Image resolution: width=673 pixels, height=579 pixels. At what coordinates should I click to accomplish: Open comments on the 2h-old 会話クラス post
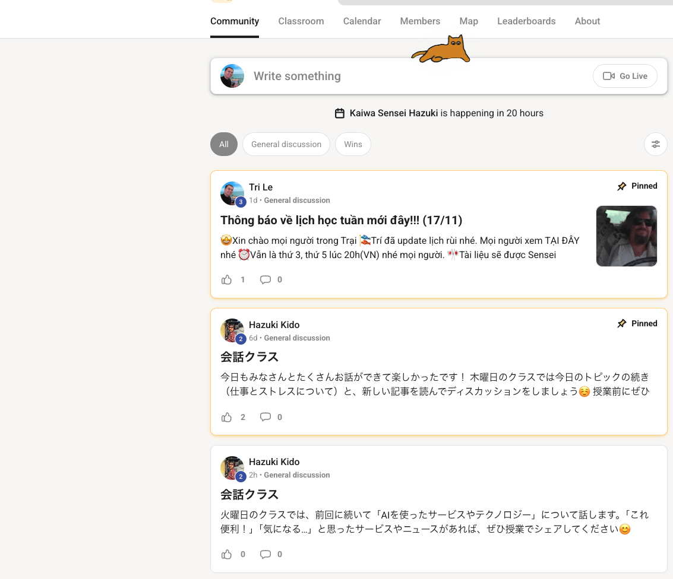tap(266, 554)
